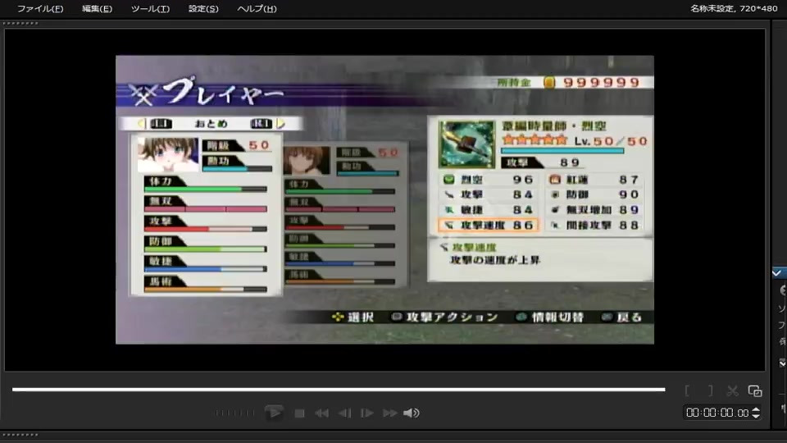Click the blue checkmark chevron on right panel
This screenshot has height=443, width=787.
point(777,272)
